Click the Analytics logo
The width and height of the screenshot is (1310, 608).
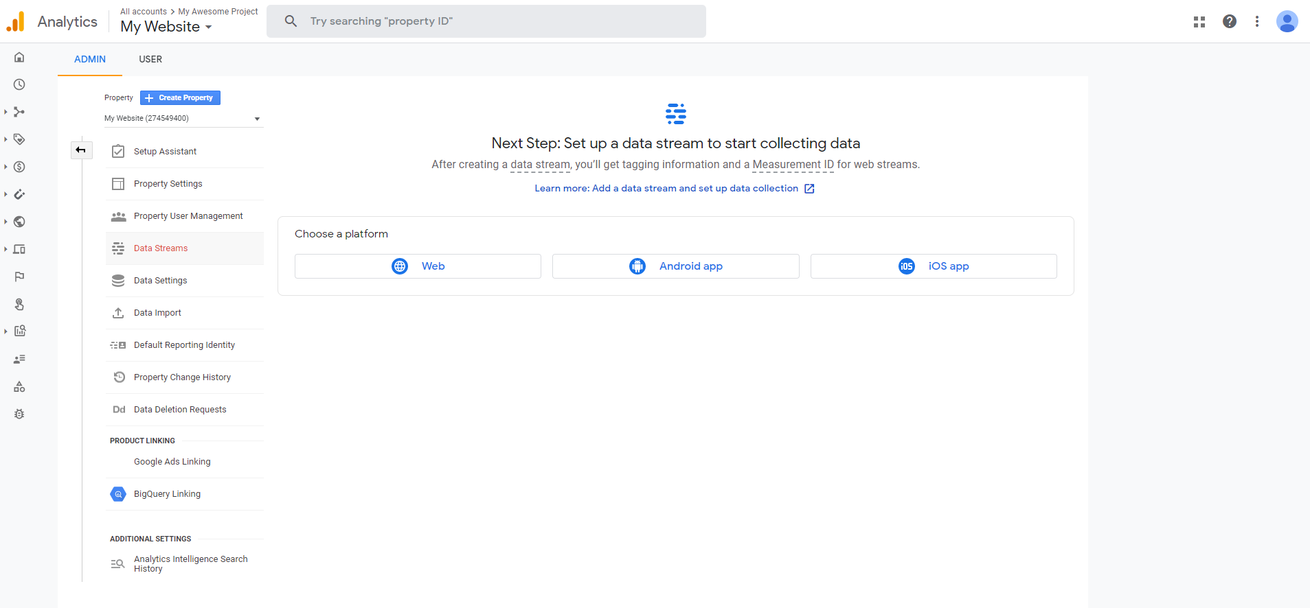point(16,21)
